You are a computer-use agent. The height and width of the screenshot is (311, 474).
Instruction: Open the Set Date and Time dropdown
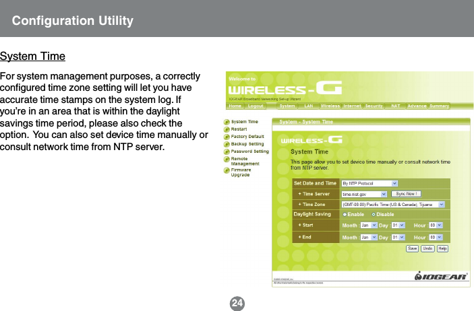[369, 183]
